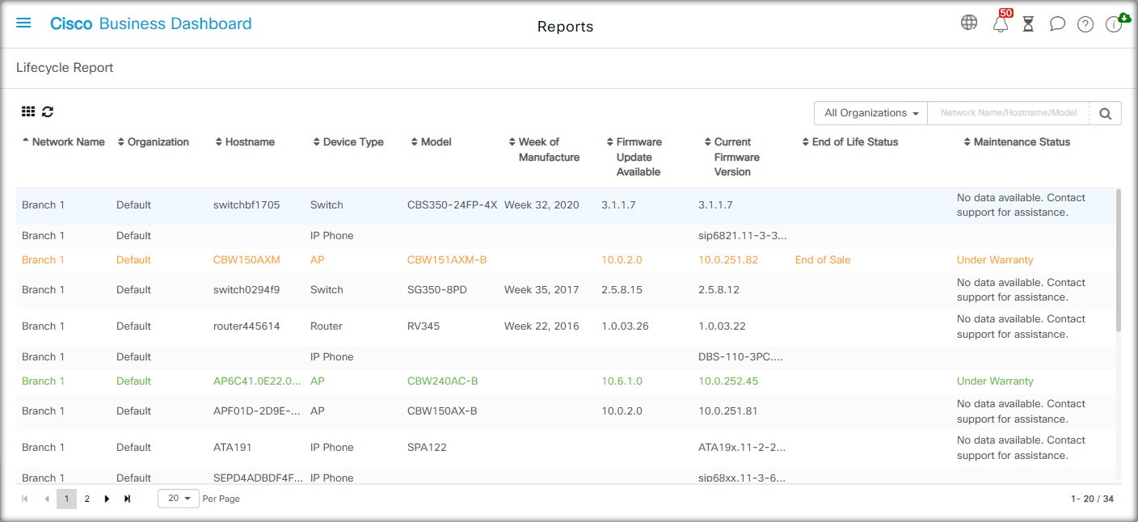This screenshot has width=1138, height=522.
Task: Click model SG350-8PD
Action: [437, 290]
